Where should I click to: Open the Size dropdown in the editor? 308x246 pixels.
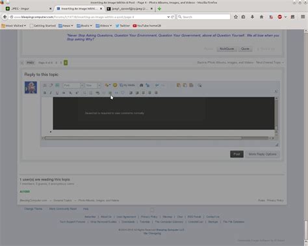click(93, 86)
